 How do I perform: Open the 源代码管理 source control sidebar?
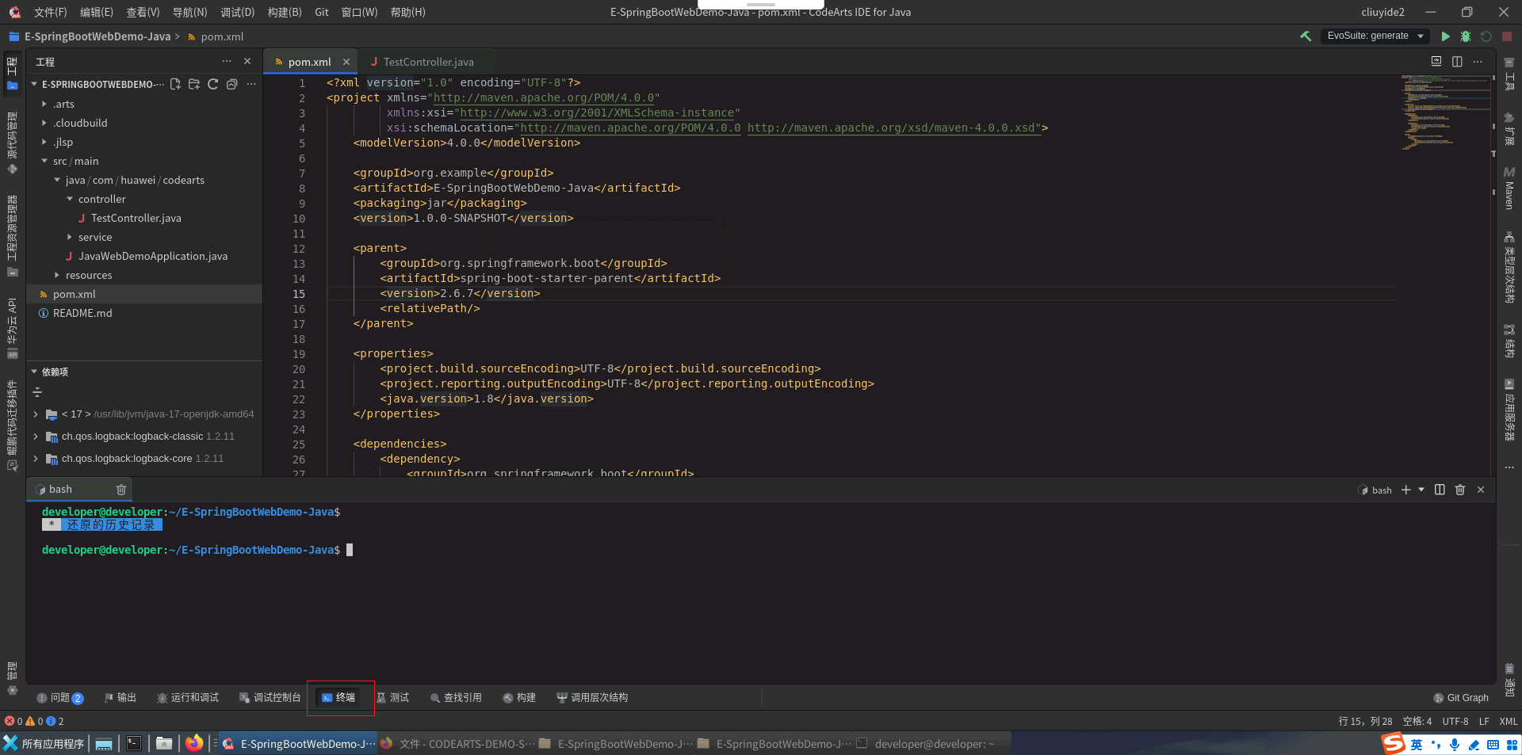(x=12, y=143)
